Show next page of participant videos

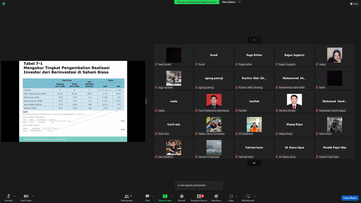[x=254, y=163]
